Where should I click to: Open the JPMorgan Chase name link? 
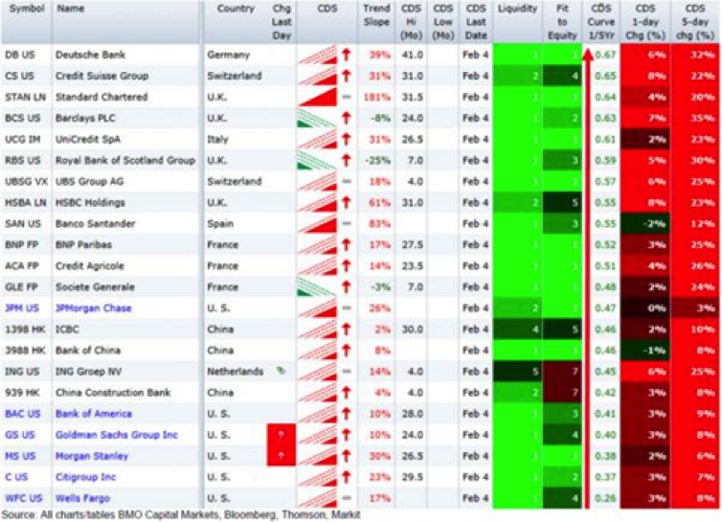pyautogui.click(x=94, y=308)
